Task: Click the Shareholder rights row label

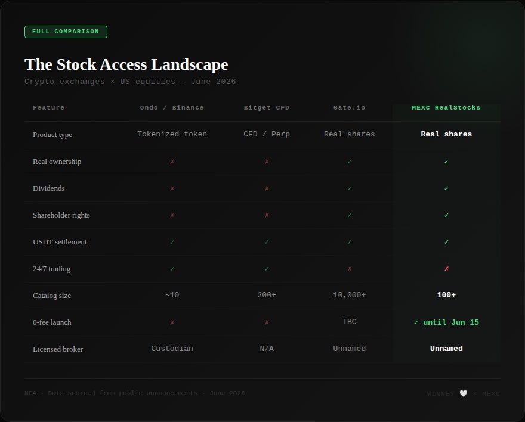Action: point(61,215)
